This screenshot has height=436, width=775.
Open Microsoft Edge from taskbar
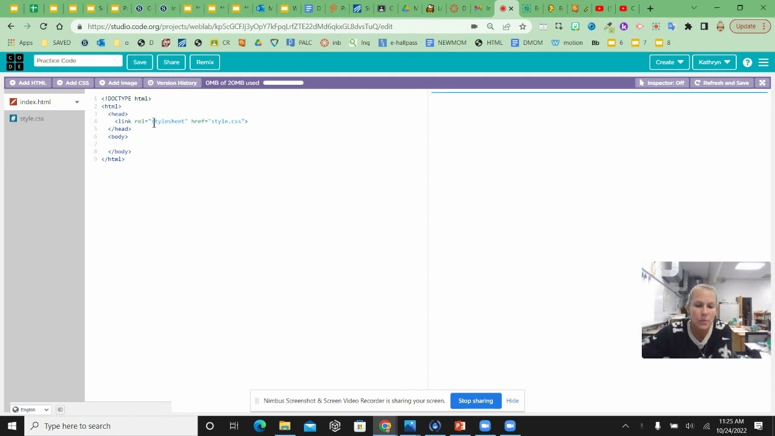(260, 426)
